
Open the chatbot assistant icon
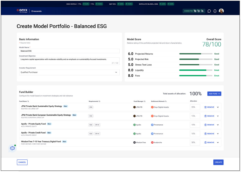pyautogui.click(x=12, y=148)
